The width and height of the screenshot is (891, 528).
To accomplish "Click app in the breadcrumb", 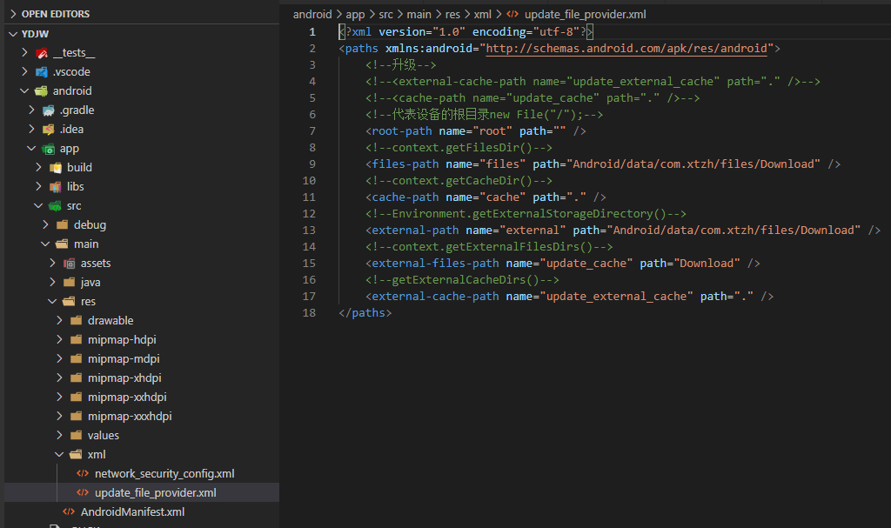I will 355,14.
